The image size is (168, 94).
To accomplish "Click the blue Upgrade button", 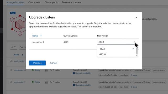I will [x=37, y=63].
